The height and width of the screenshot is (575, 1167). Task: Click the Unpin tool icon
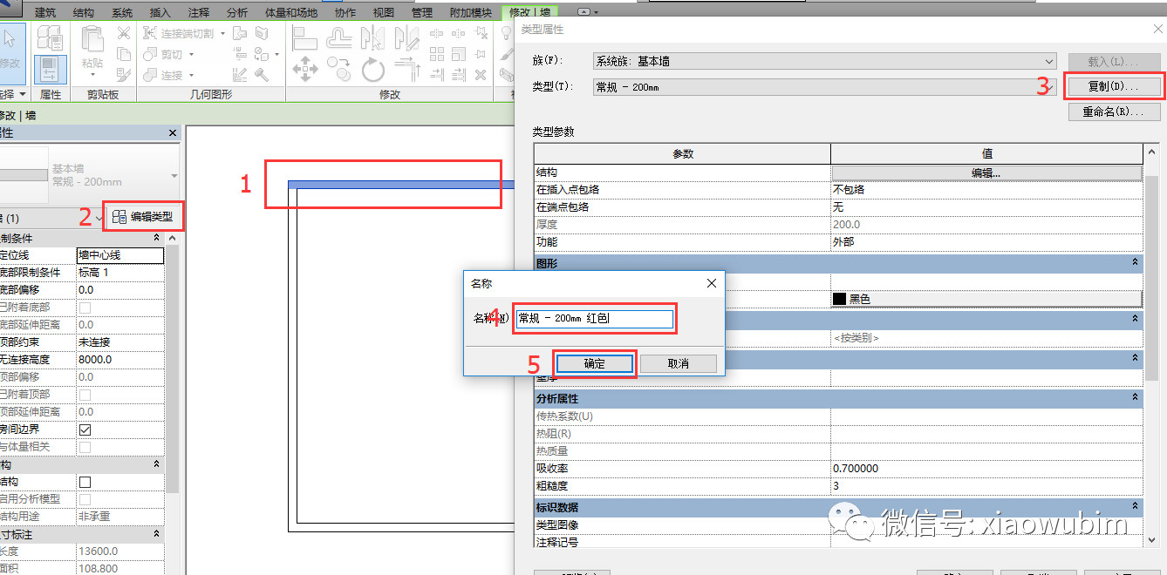click(x=481, y=33)
